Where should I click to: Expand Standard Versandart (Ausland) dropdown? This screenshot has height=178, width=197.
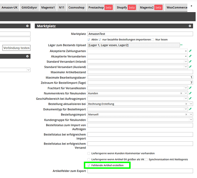coord(186,67)
